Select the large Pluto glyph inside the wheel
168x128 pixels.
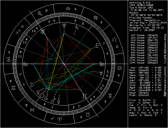point(97,46)
